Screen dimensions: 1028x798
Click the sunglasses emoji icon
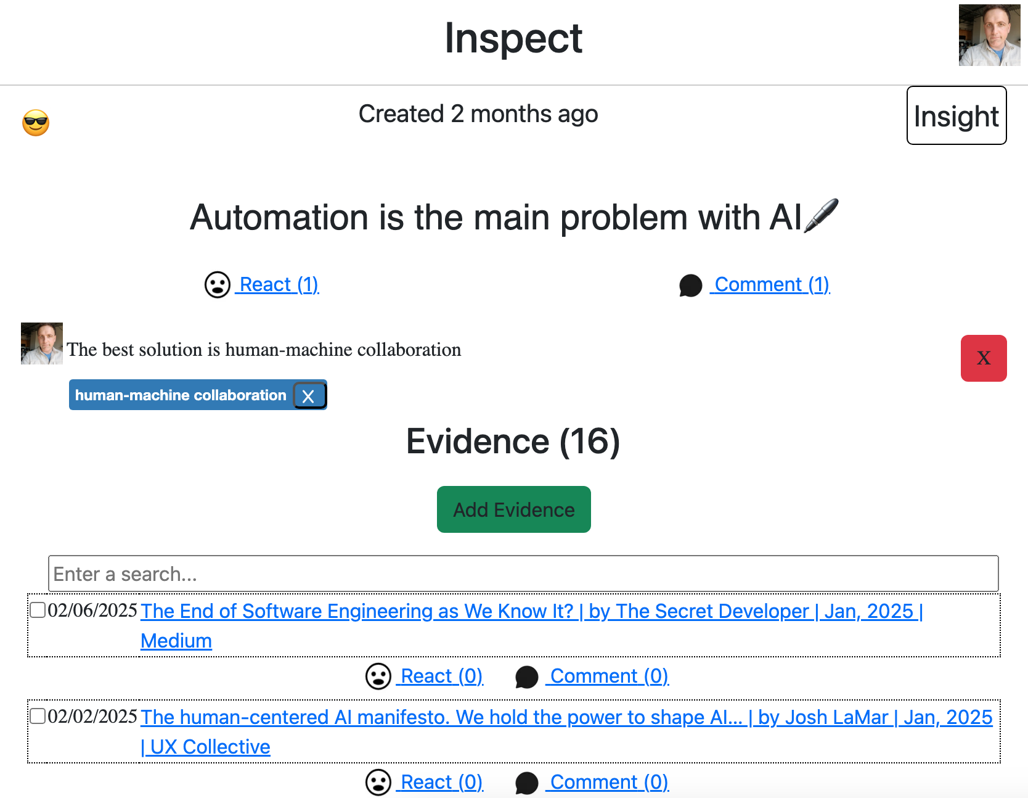coord(36,123)
